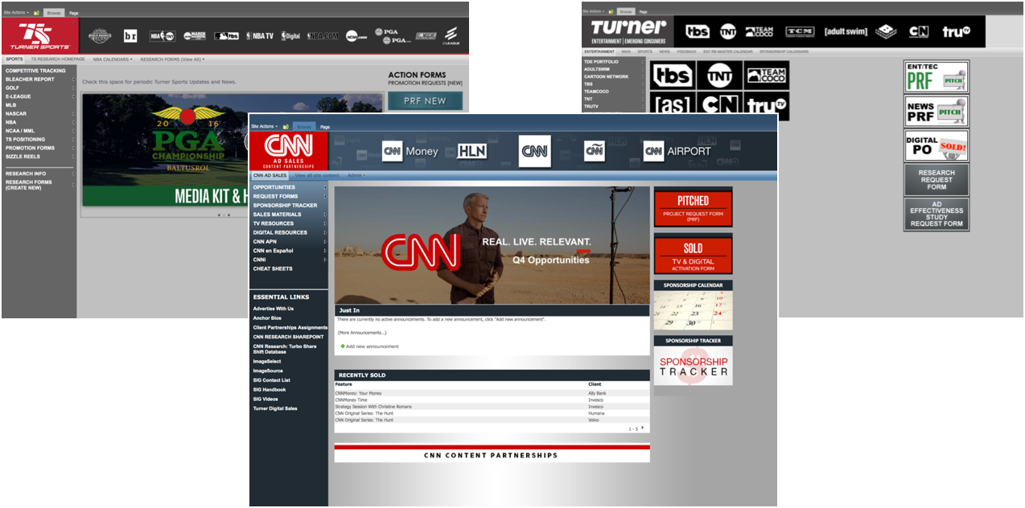
Task: Open Feedback tab in Turner Entertainment nav
Action: 686,51
